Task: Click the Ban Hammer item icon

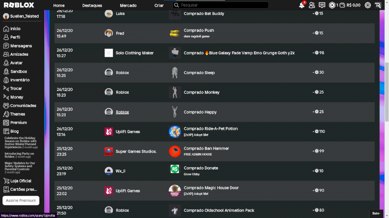Action: click(175, 151)
